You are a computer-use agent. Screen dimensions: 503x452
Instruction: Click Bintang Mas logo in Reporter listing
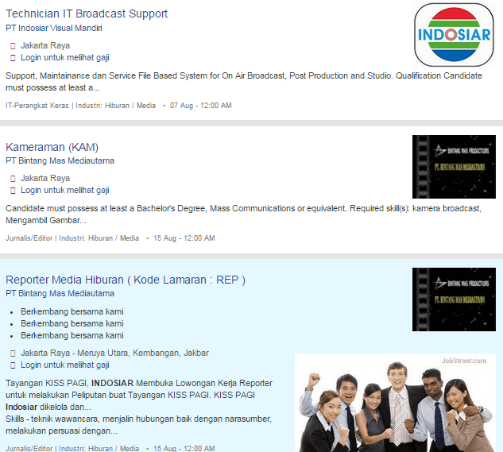(454, 299)
